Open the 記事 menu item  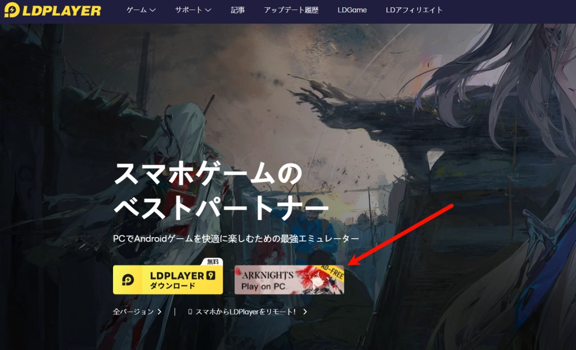pos(237,10)
